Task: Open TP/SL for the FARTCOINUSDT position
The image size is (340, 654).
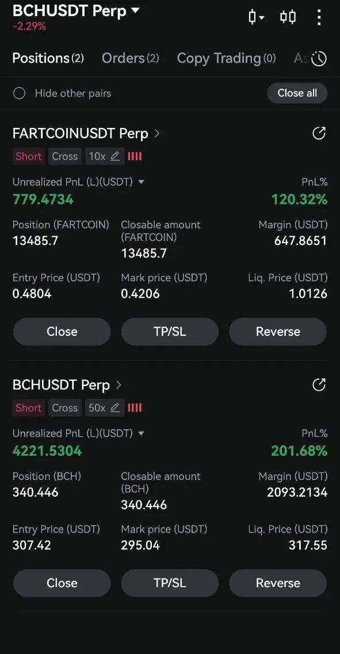Action: click(170, 331)
